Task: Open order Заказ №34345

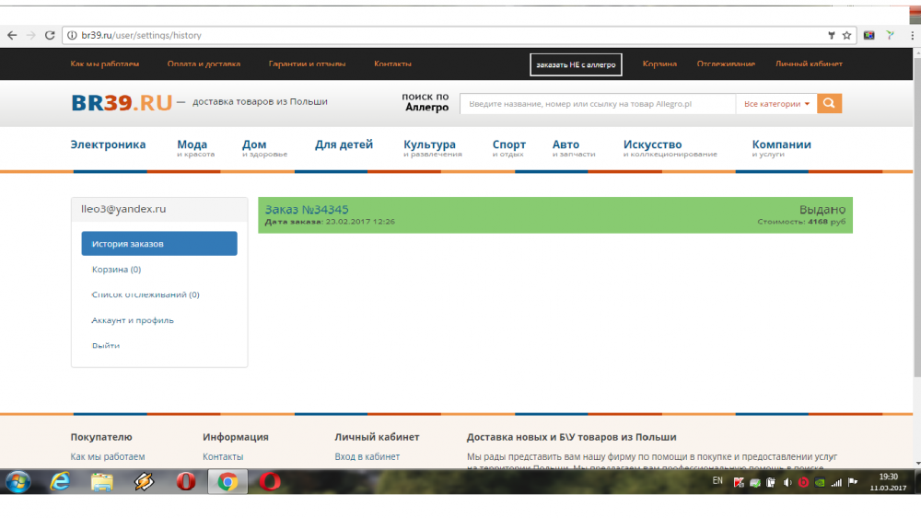Action: 306,210
